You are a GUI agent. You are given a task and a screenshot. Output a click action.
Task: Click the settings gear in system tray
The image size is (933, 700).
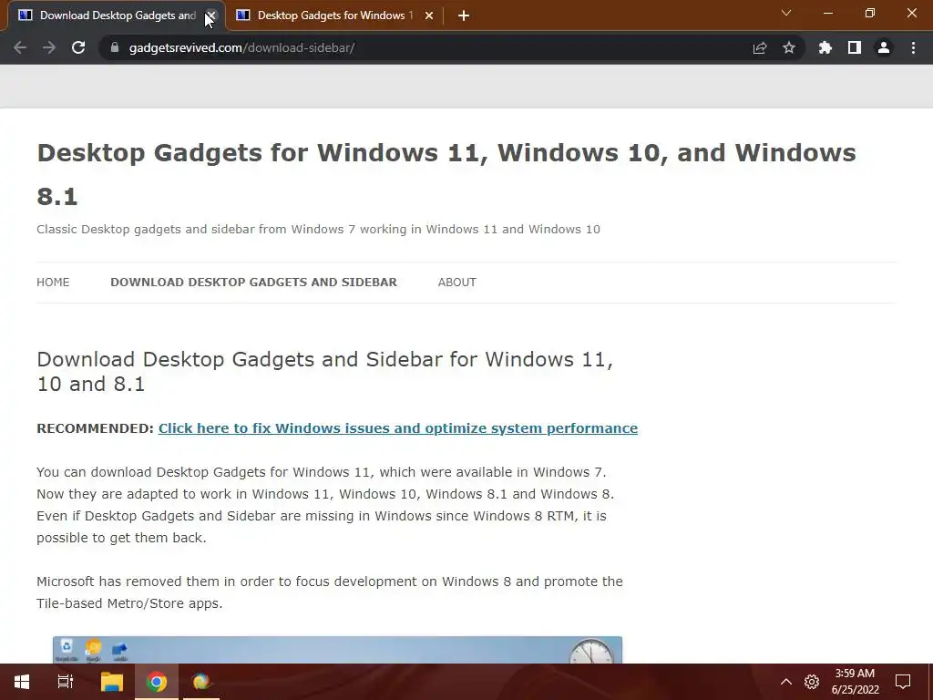812,682
